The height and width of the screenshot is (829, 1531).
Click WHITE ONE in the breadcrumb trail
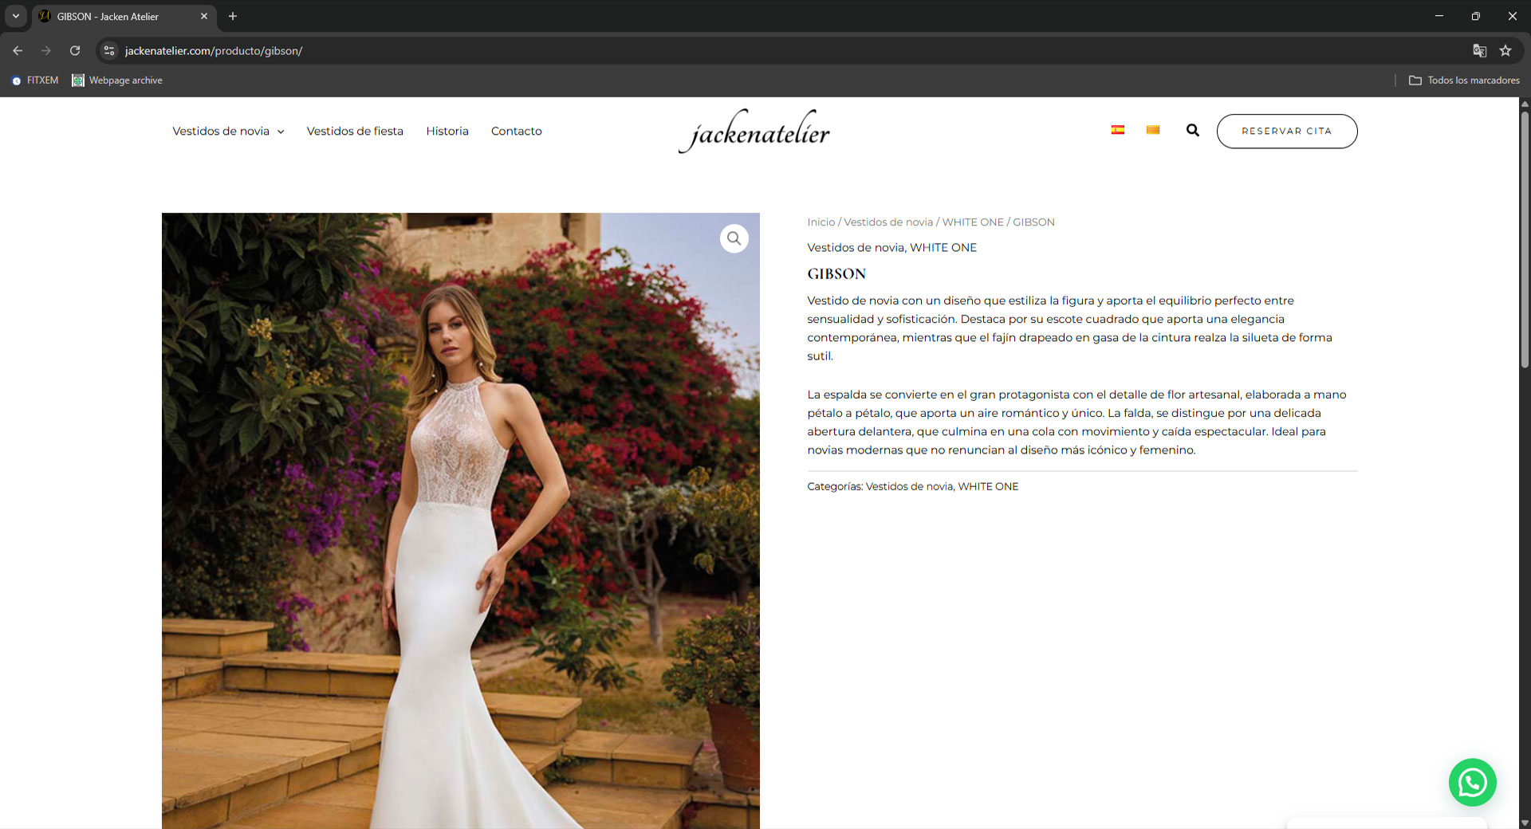point(973,222)
